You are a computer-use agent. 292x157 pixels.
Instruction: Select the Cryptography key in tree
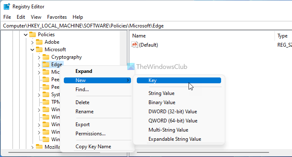tap(66, 57)
